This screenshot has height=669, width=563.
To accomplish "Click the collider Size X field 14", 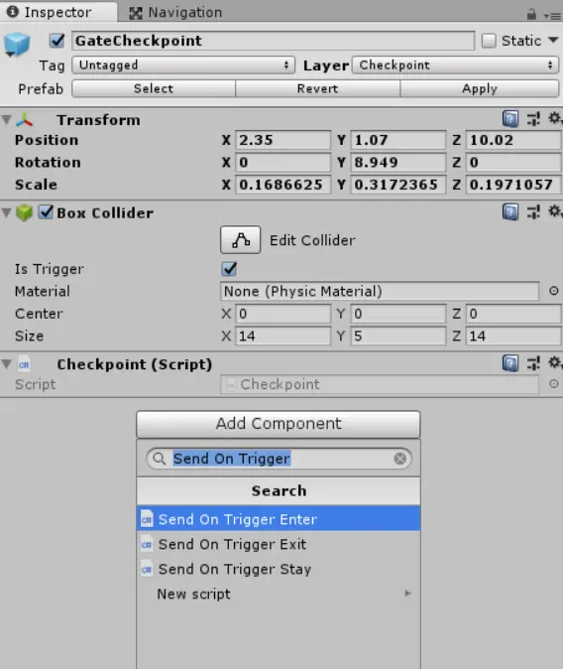I will 283,335.
